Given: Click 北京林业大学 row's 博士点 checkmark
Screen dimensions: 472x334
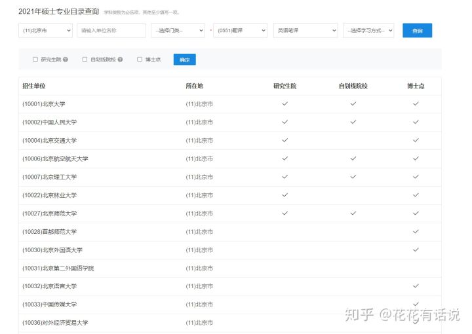Looking at the screenshot, I should [416, 195].
